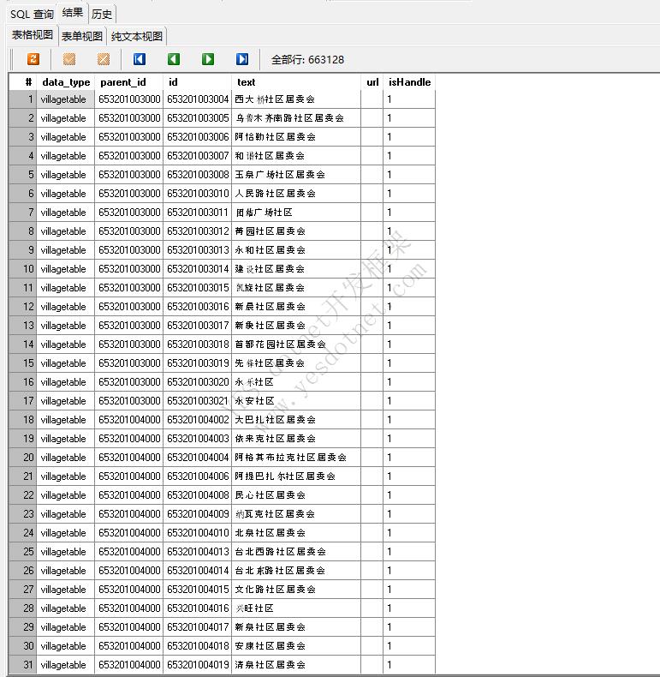
Task: Click the orange refresh results icon
Action: pyautogui.click(x=33, y=59)
